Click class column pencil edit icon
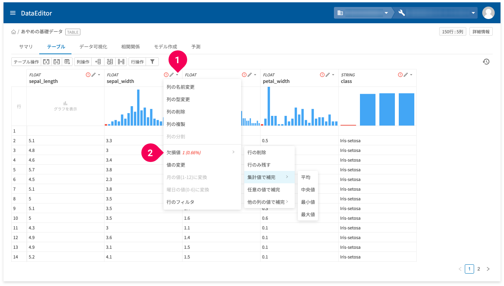The image size is (504, 286). [406, 75]
